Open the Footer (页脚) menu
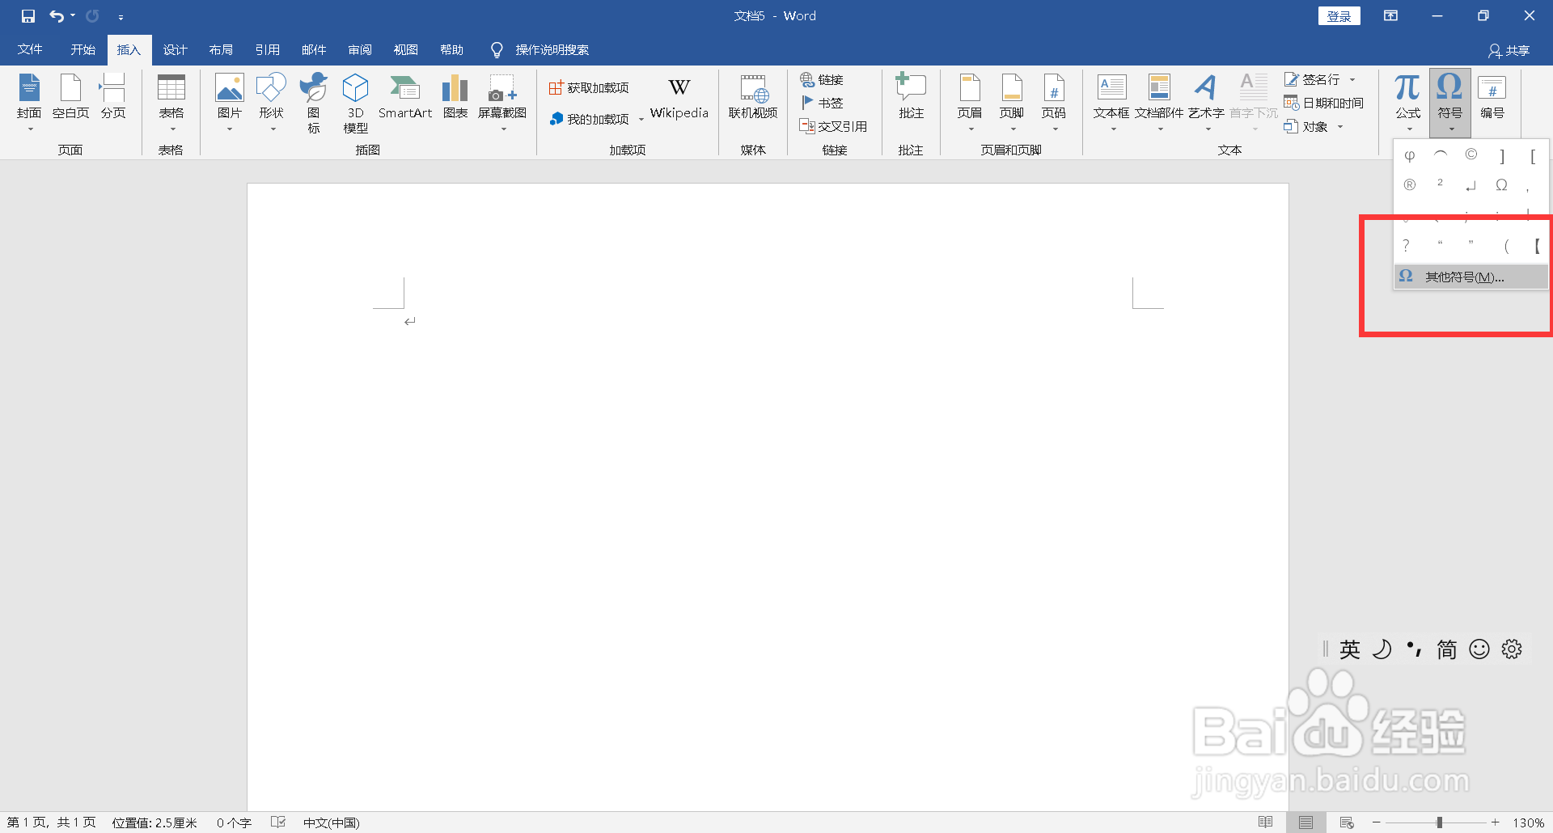The height and width of the screenshot is (833, 1553). click(x=1012, y=103)
